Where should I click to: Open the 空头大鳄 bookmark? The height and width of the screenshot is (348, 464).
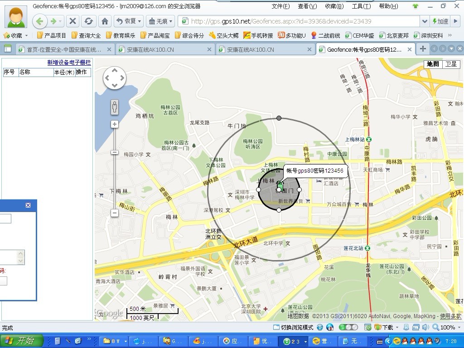pyautogui.click(x=224, y=35)
